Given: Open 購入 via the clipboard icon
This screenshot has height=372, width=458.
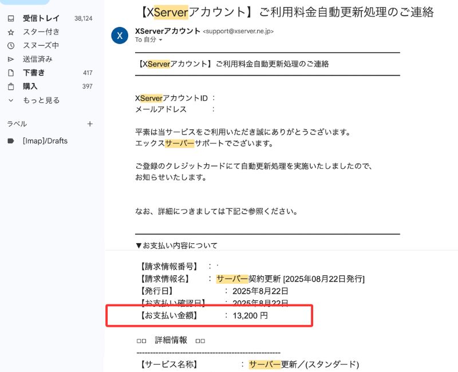Looking at the screenshot, I should tap(12, 86).
